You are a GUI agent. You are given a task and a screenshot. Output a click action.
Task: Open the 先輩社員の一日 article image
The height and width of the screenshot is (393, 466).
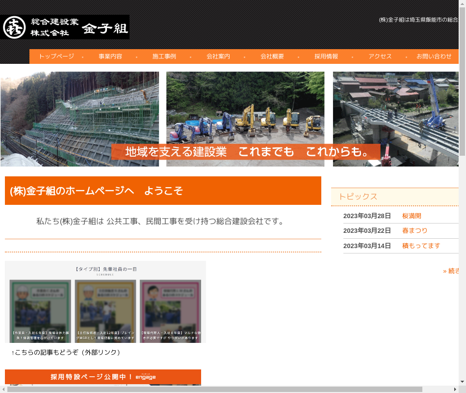click(105, 302)
